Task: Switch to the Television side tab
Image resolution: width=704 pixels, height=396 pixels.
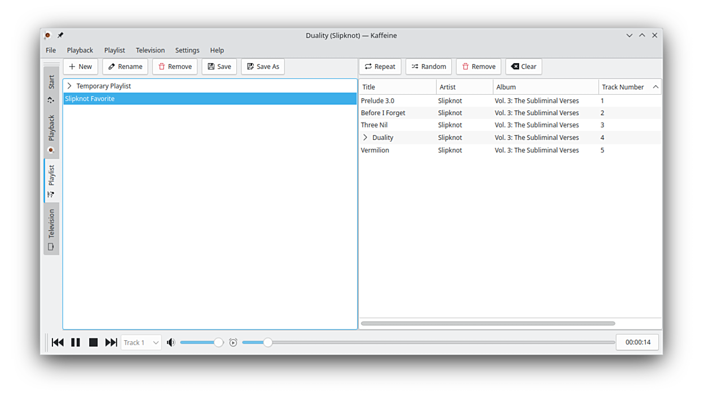Action: pos(51,228)
